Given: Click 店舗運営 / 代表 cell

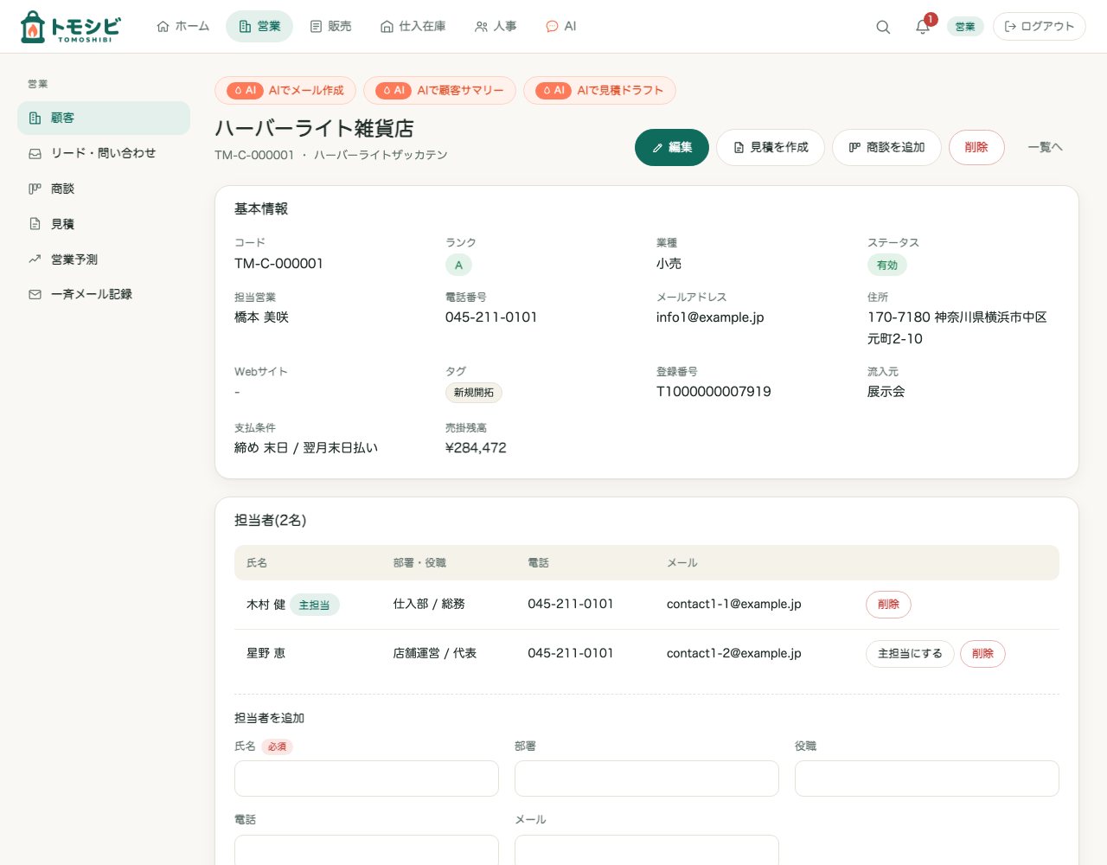Looking at the screenshot, I should [435, 653].
